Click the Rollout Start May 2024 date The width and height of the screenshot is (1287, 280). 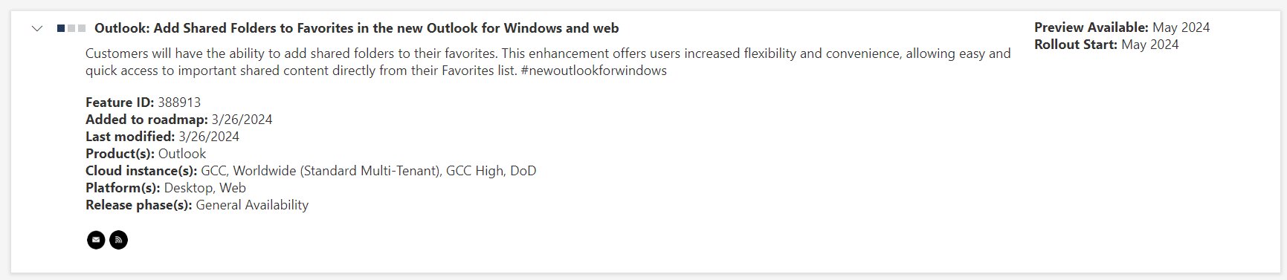click(x=1149, y=45)
